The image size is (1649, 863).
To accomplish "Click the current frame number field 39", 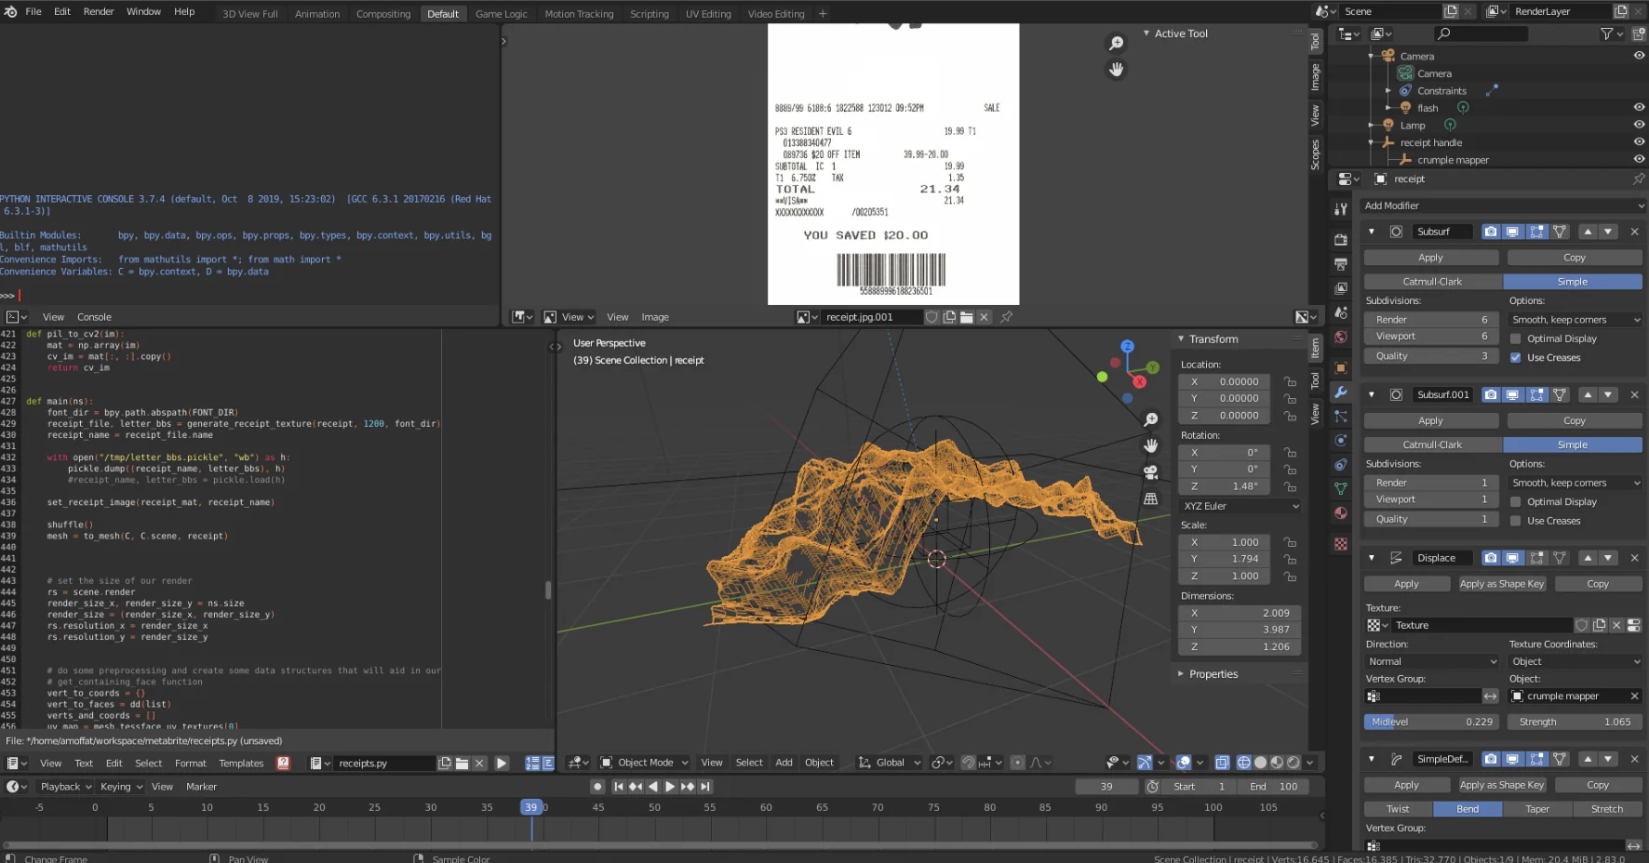I will point(1106,787).
